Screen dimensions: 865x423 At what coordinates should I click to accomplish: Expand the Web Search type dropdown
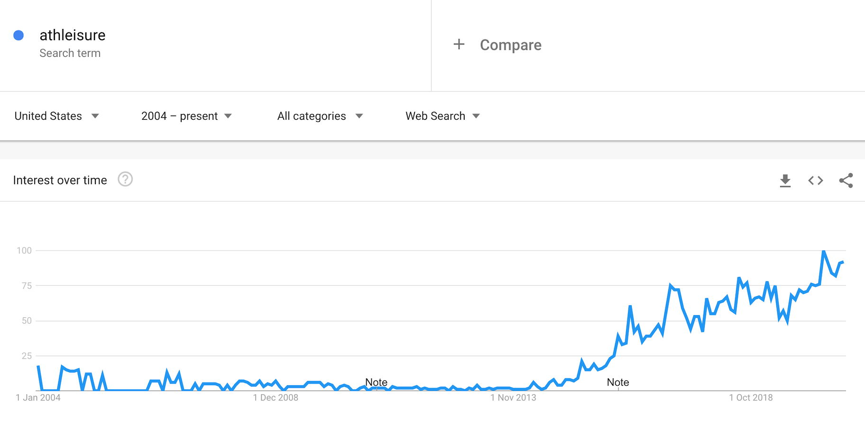[442, 116]
